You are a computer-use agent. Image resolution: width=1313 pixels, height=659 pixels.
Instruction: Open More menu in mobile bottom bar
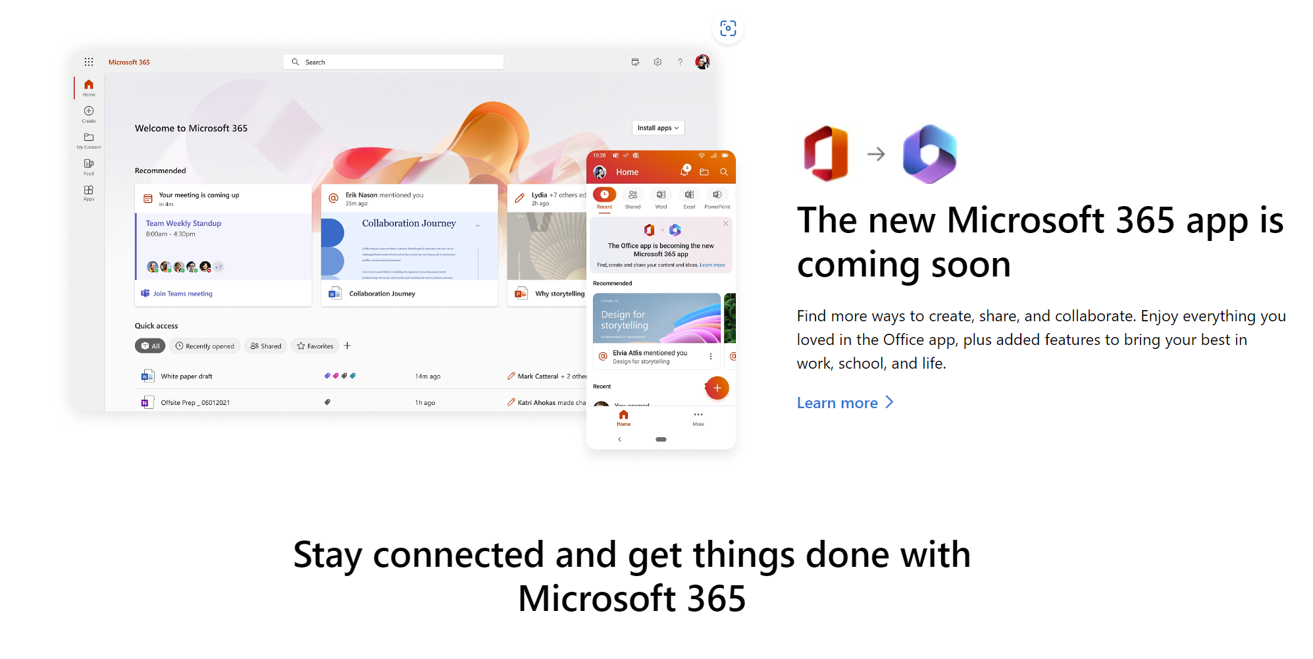point(698,418)
